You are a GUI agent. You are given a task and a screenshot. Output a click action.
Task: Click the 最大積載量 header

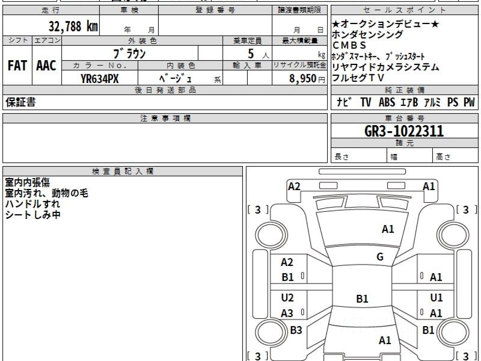pyautogui.click(x=299, y=41)
